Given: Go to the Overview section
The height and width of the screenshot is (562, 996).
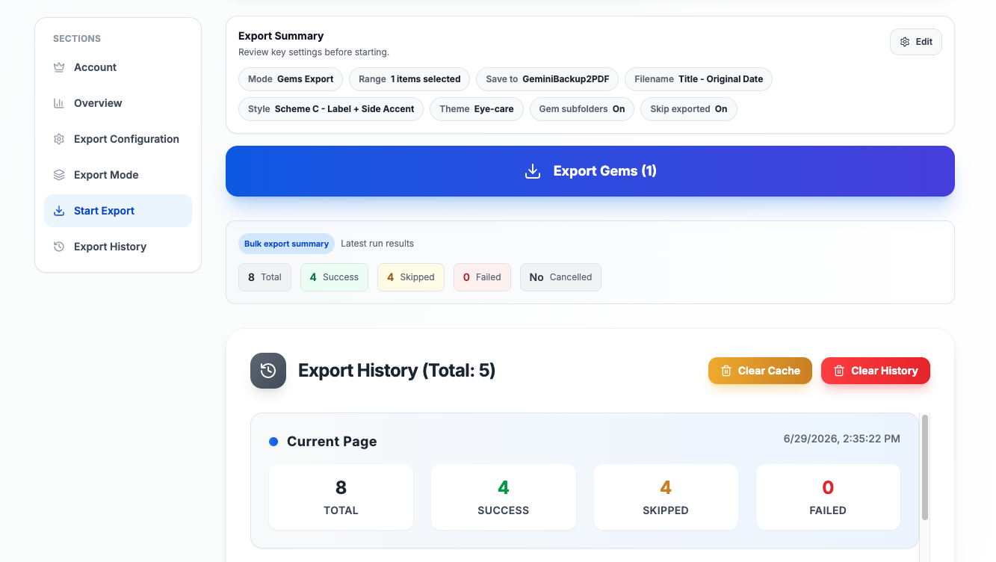Looking at the screenshot, I should click(x=118, y=103).
